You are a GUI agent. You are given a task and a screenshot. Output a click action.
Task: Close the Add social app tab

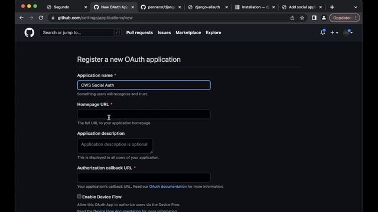321,7
